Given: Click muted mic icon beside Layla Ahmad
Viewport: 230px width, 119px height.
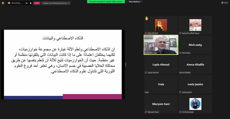Looking at the screenshot, I should 146,73.
